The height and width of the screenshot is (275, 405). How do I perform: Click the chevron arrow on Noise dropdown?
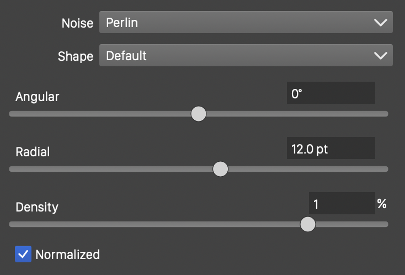(x=380, y=23)
